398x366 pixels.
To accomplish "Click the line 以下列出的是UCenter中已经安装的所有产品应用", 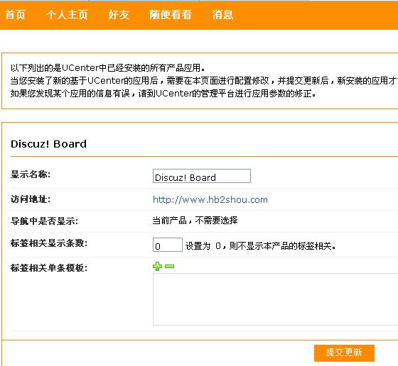I will click(108, 68).
